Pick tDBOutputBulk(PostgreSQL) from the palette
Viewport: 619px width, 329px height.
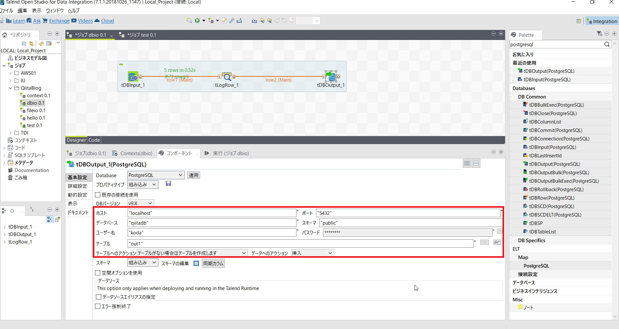coord(559,172)
